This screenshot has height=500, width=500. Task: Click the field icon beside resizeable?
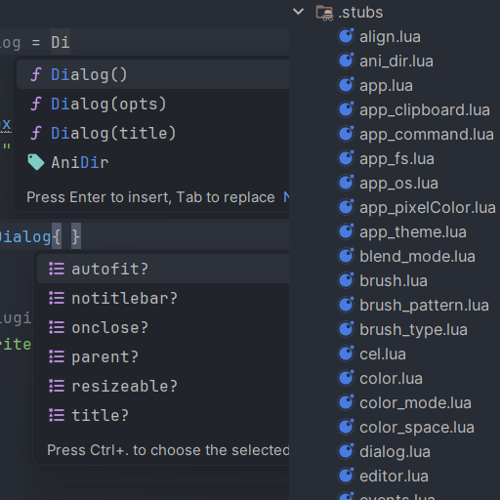tap(57, 386)
